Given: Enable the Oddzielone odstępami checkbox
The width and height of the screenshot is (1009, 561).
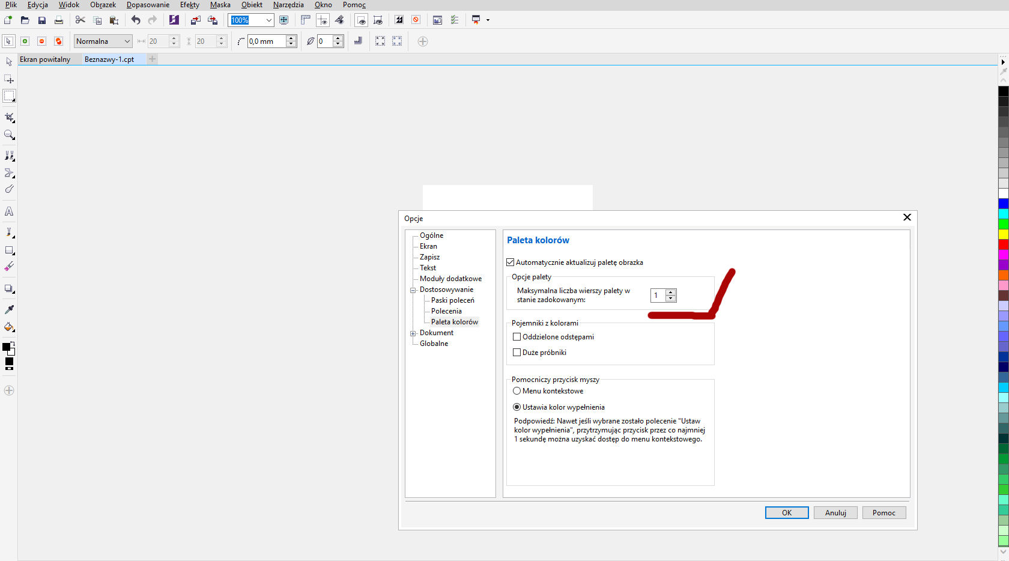Looking at the screenshot, I should 517,337.
